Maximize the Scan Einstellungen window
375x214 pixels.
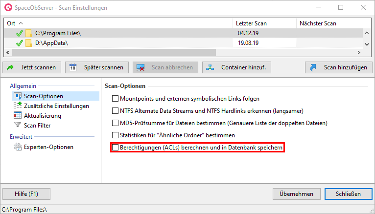pos(341,7)
